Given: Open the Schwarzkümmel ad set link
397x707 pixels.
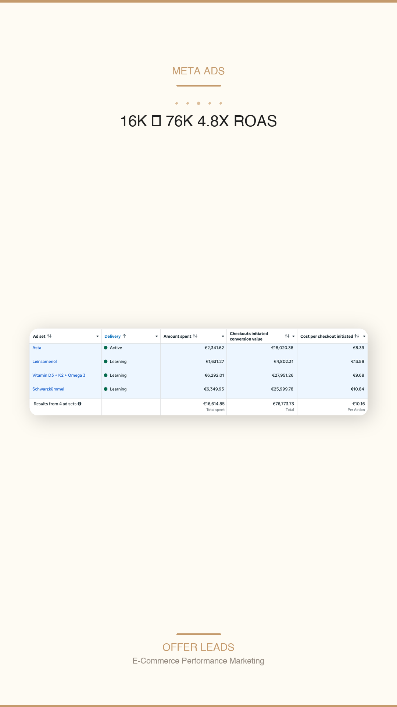Looking at the screenshot, I should 48,389.
